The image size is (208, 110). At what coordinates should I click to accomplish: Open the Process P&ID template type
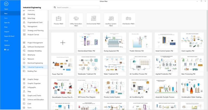(x=58, y=20)
